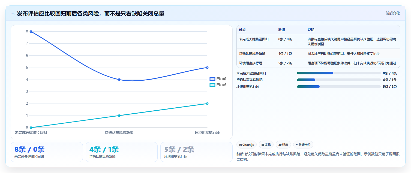Click the progress row label 未完成关键路径回归
Screen dimensions: 411x173
(x=251, y=73)
